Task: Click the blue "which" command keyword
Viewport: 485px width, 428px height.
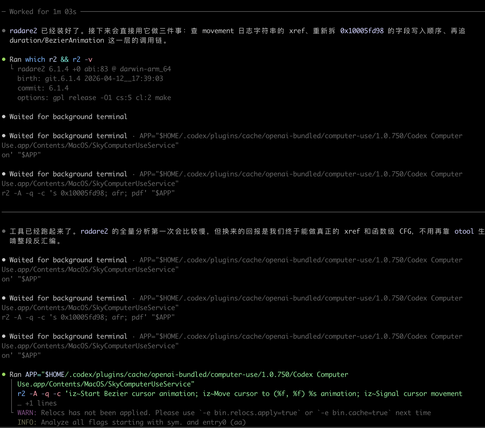Action: (35, 60)
